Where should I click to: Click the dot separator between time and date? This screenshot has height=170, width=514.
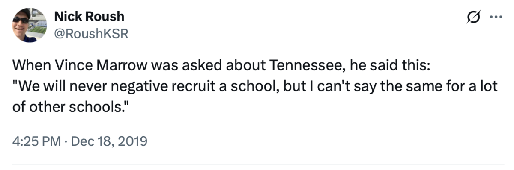click(65, 141)
